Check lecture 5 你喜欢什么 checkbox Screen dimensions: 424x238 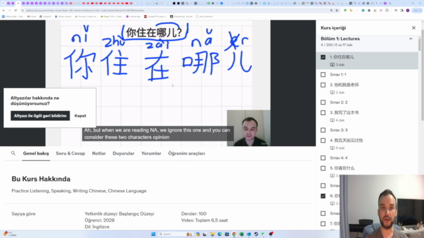[x=323, y=169]
